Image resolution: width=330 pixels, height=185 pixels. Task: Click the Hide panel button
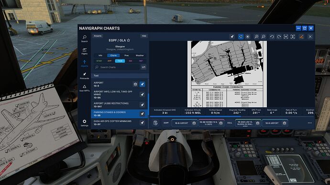tap(144, 36)
